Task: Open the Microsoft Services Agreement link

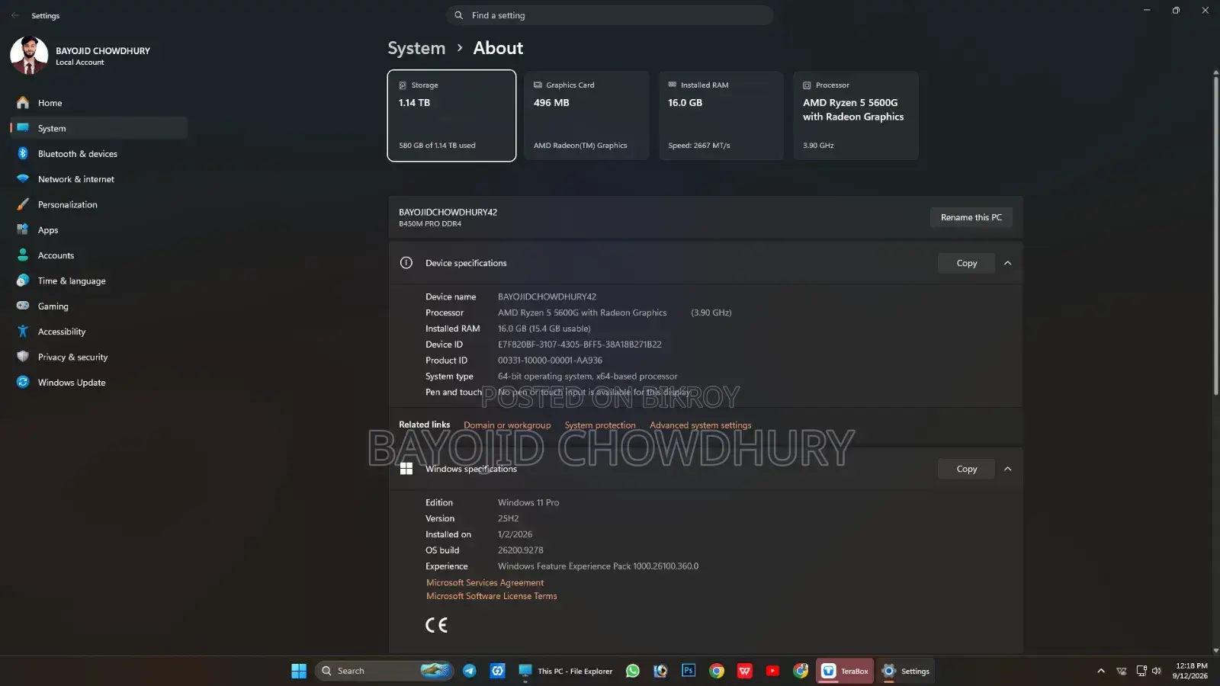Action: point(485,582)
